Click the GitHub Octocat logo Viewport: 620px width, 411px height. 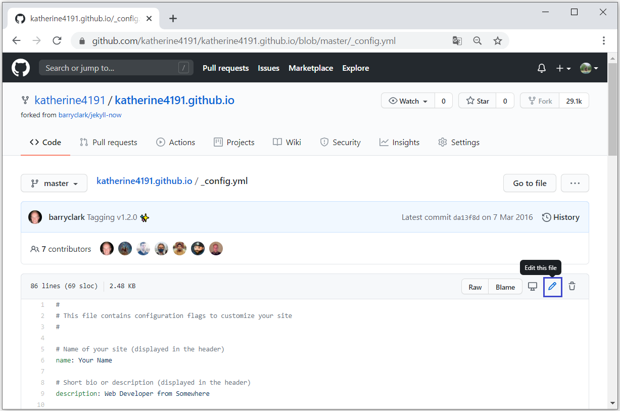click(21, 68)
